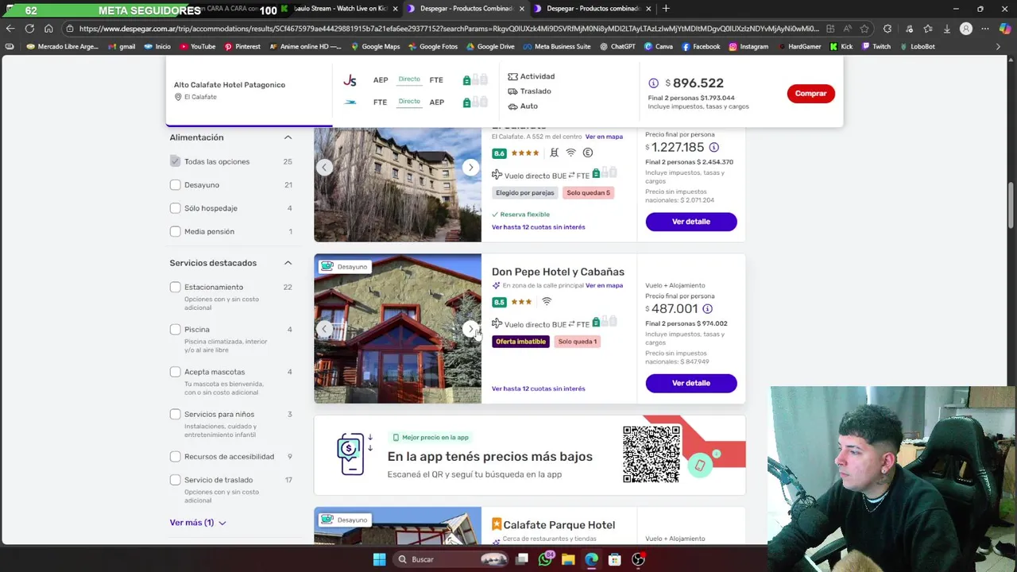This screenshot has width=1017, height=572.
Task: Switch to second Despegar Productos combinados tab
Action: click(x=591, y=9)
